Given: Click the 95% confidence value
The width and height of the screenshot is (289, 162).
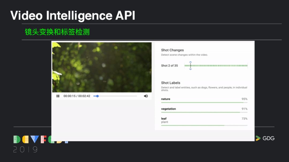Looking at the screenshot, I should click(x=244, y=99).
